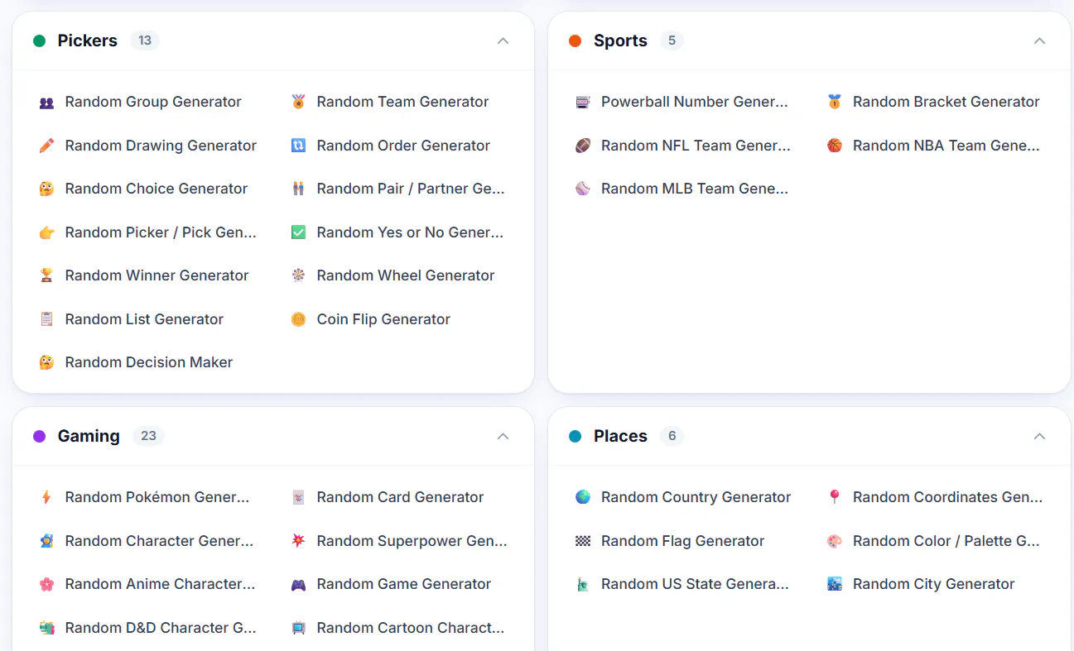Go to Random Wheel Generator
The image size is (1074, 651).
(406, 275)
